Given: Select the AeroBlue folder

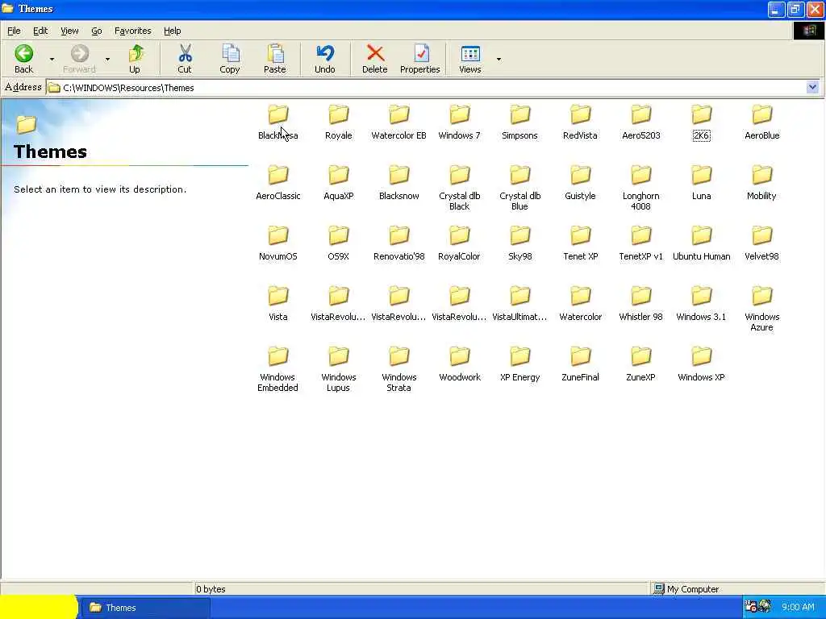Looking at the screenshot, I should point(761,123).
